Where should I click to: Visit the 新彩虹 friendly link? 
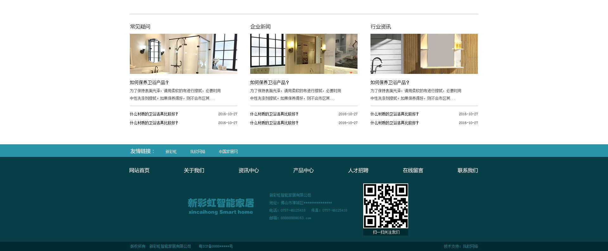click(x=171, y=152)
